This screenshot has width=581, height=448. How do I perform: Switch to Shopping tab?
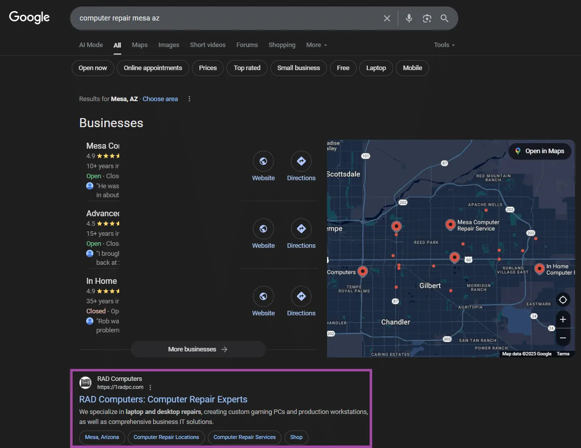click(282, 45)
